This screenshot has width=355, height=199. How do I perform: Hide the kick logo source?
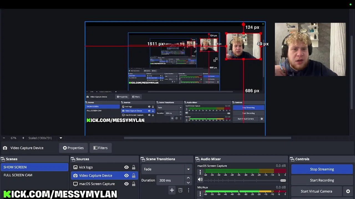(x=126, y=167)
